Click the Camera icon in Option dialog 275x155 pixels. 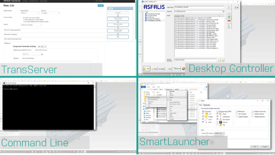pos(221,122)
